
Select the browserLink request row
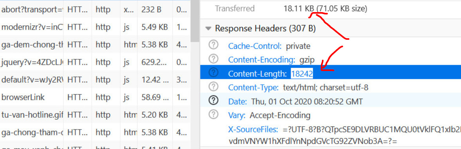[x=95, y=97]
